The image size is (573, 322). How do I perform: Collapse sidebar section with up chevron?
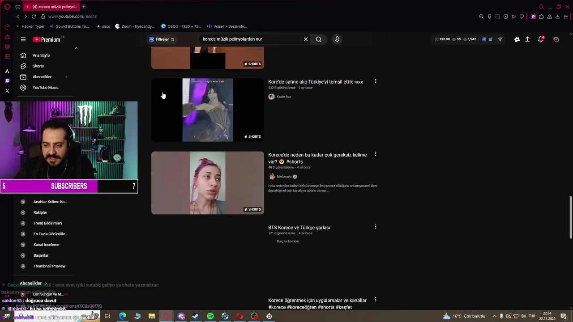[x=76, y=48]
